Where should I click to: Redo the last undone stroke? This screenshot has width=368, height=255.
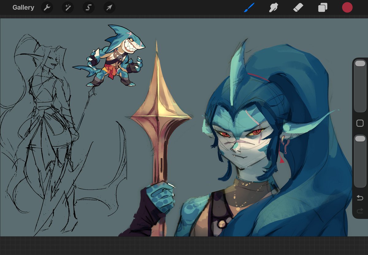pyautogui.click(x=360, y=210)
